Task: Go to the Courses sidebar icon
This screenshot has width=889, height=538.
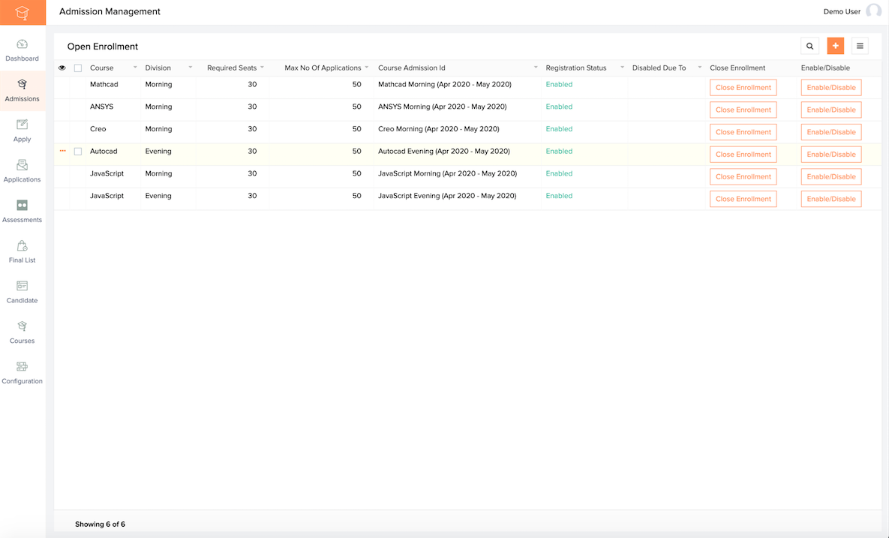Action: [22, 326]
